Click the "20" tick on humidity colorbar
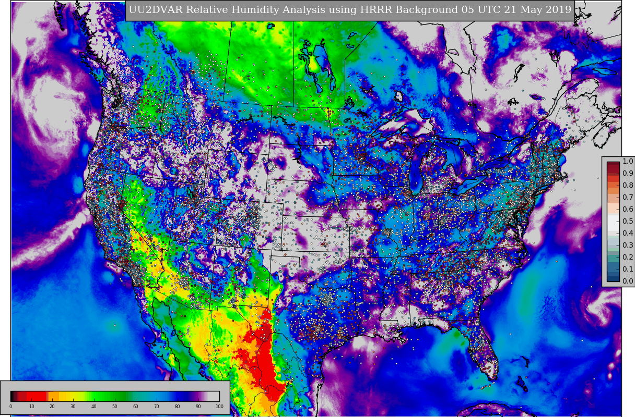The width and height of the screenshot is (635, 417). click(52, 407)
